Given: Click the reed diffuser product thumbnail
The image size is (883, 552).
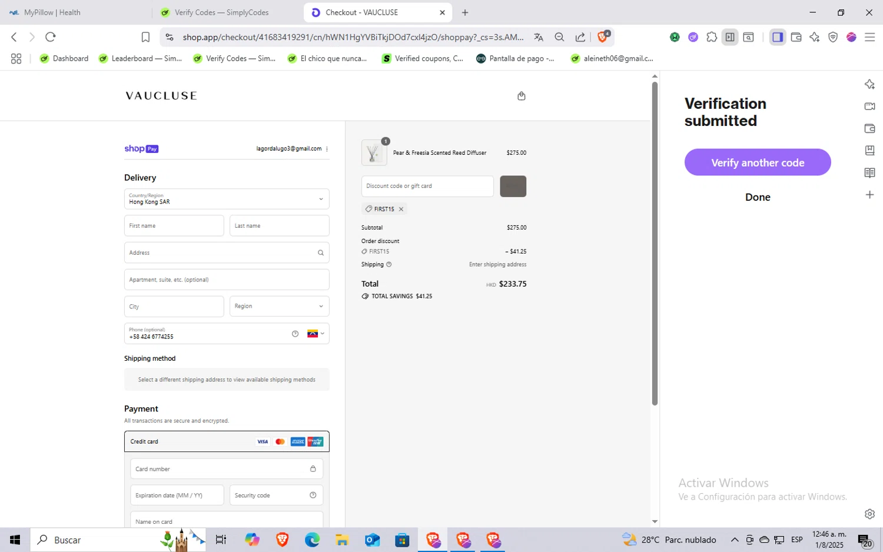Looking at the screenshot, I should 373,153.
